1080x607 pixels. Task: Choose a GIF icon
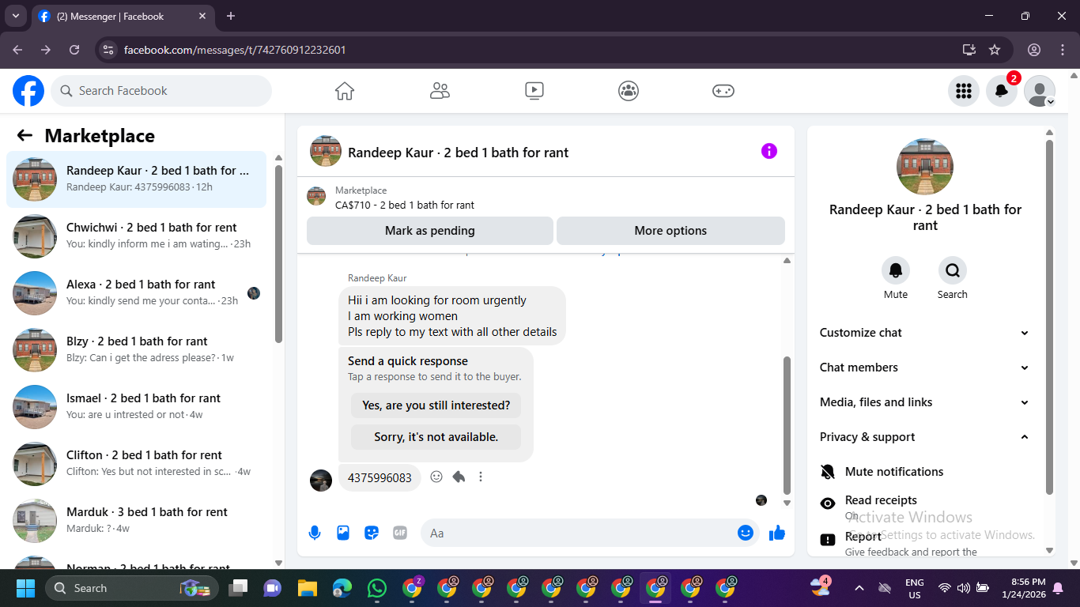pos(400,533)
